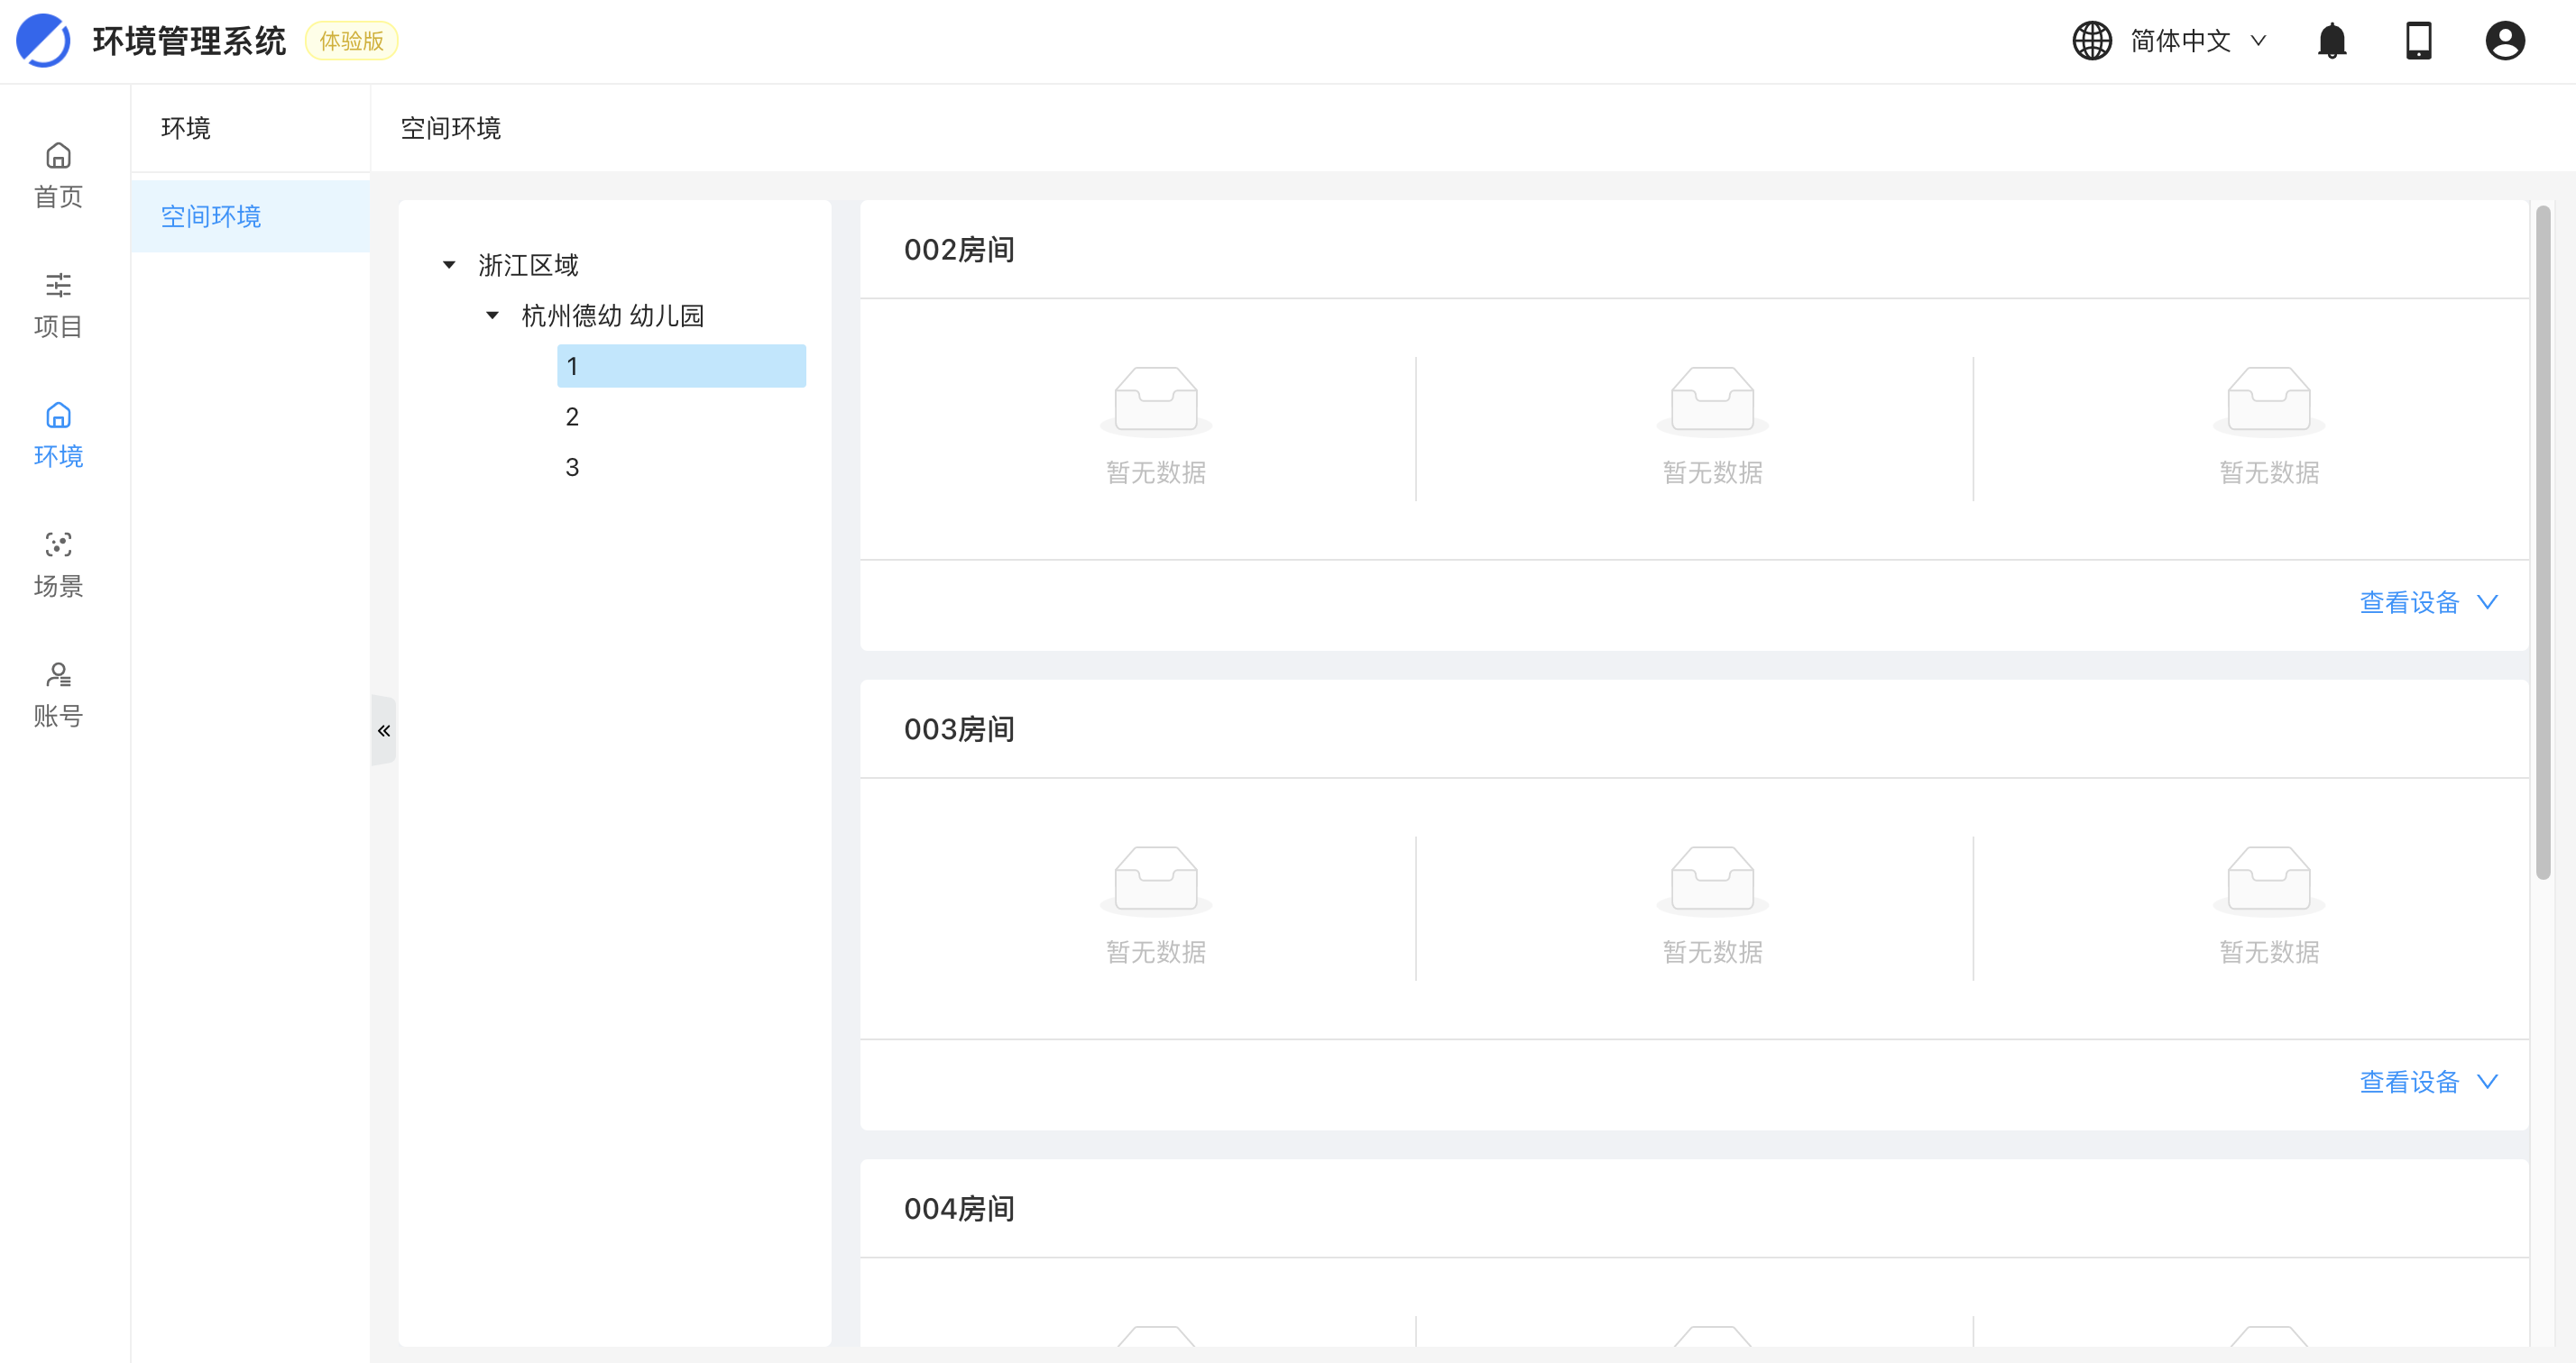Collapse the 浙江区域 tree node

click(449, 265)
